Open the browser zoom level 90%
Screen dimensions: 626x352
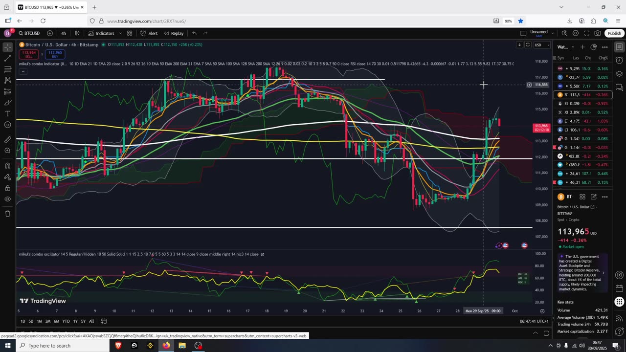tap(508, 21)
